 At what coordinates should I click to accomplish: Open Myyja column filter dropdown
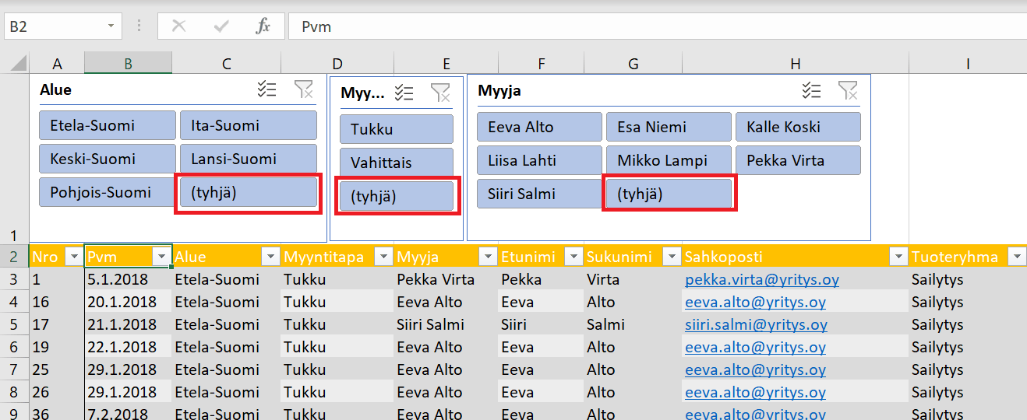(x=487, y=257)
